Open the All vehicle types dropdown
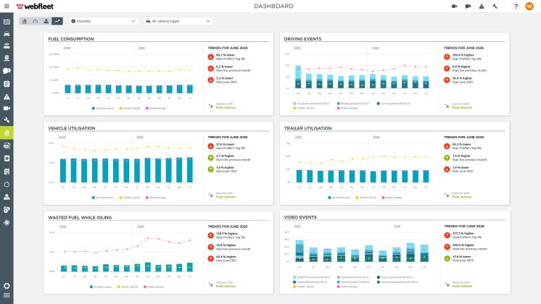Image resolution: width=541 pixels, height=304 pixels. (178, 21)
